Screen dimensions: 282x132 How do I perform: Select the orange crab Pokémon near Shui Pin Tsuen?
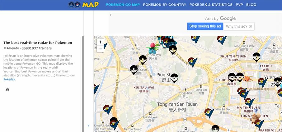click(x=247, y=78)
